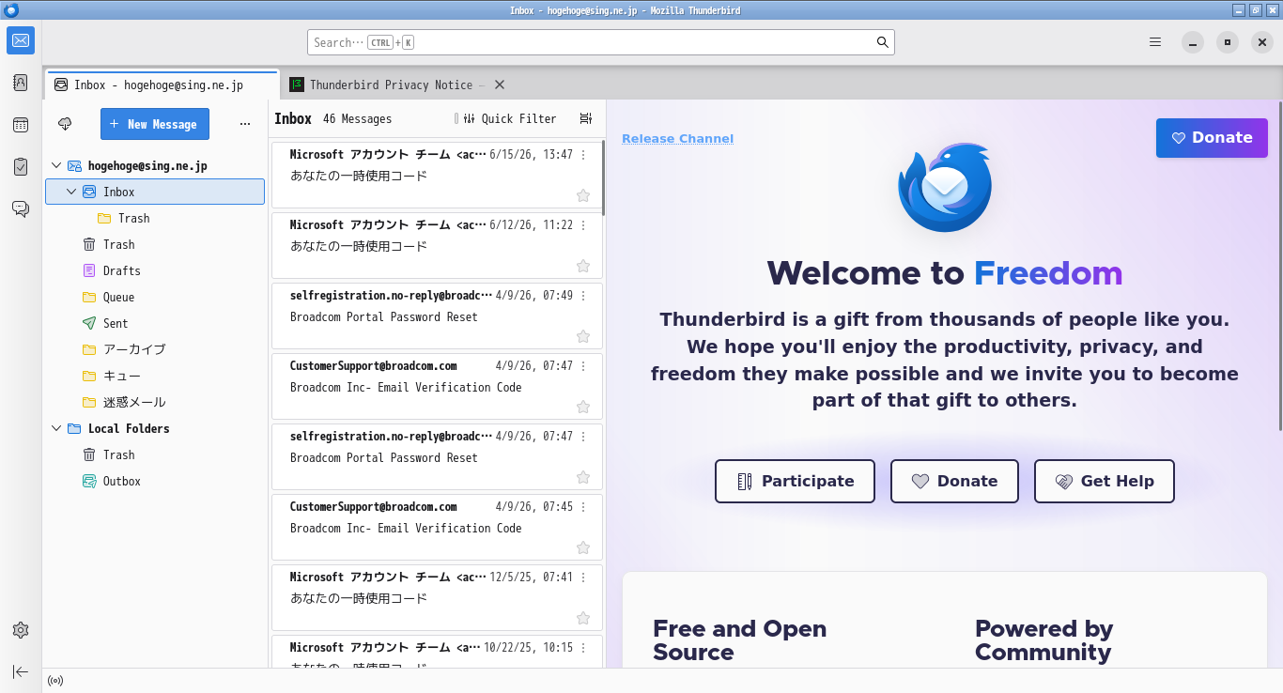Open the Thunderbird app menu
1283x693 pixels.
pos(1155,42)
